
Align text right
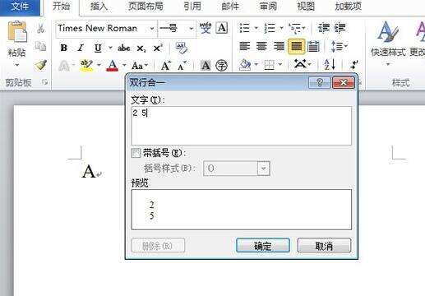coord(279,46)
